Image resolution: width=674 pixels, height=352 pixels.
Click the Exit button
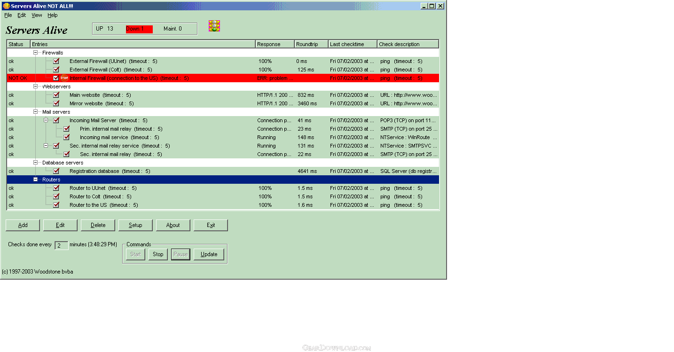pos(211,225)
